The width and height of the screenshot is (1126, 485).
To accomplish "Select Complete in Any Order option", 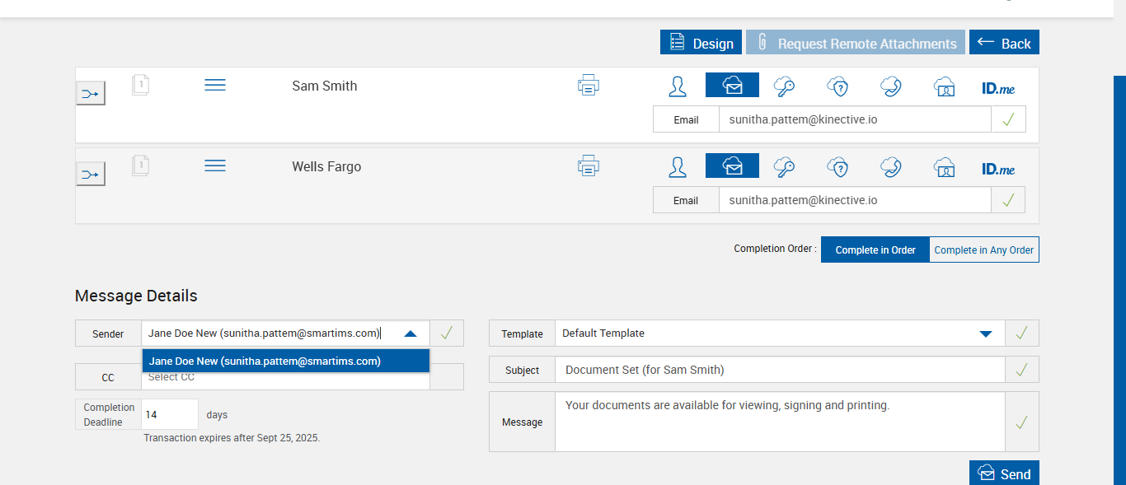I will pyautogui.click(x=983, y=250).
